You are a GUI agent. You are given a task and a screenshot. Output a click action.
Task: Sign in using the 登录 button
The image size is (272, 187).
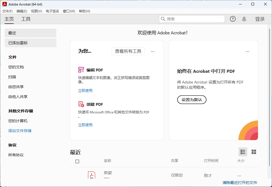click(260, 19)
